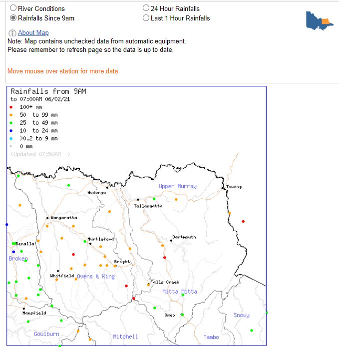Click the Mitta Mitta basin label
Screen dimensions: 339x347
click(180, 292)
